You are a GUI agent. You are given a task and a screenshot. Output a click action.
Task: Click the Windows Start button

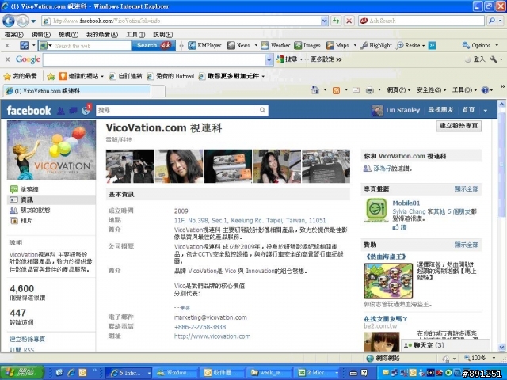21,373
